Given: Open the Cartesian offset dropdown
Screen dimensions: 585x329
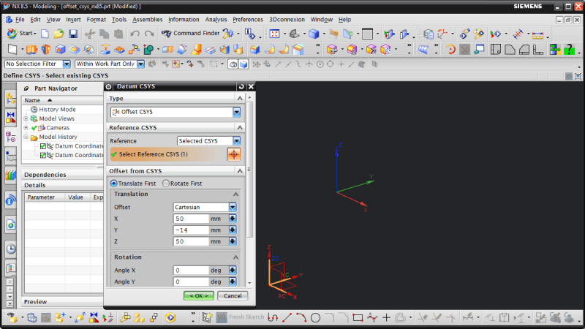Looking at the screenshot, I should (x=233, y=207).
